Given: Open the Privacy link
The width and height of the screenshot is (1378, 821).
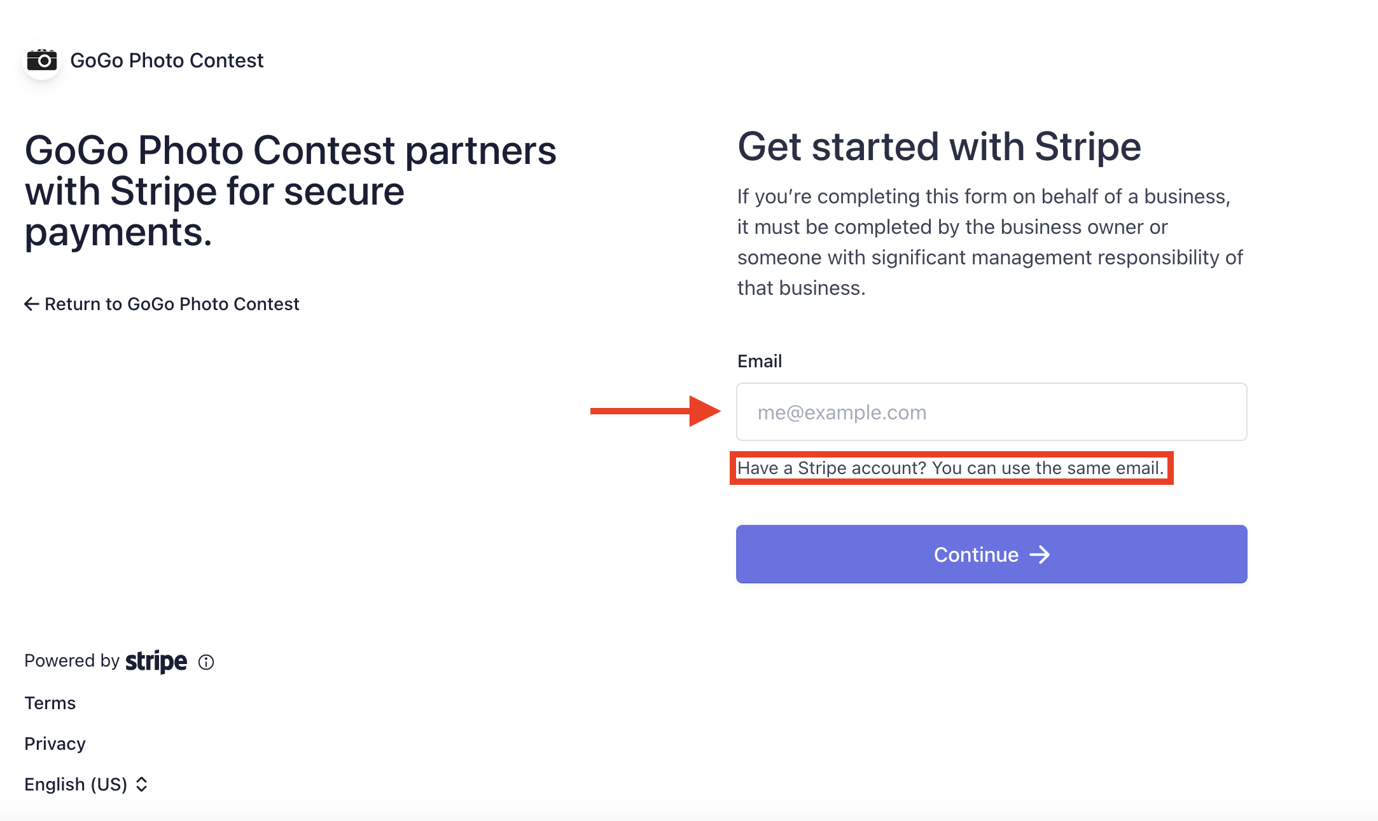Looking at the screenshot, I should (55, 744).
